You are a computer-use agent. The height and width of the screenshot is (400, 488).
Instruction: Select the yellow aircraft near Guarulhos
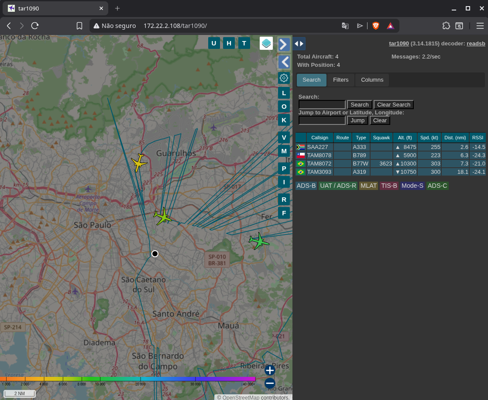[x=139, y=162]
